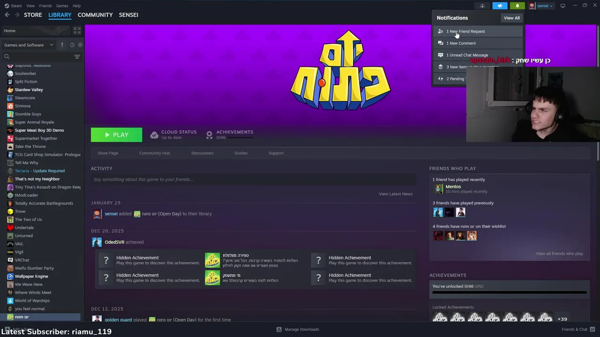Viewport: 600px width, 337px height.
Task: Go back with the left arrow button
Action: (7, 15)
